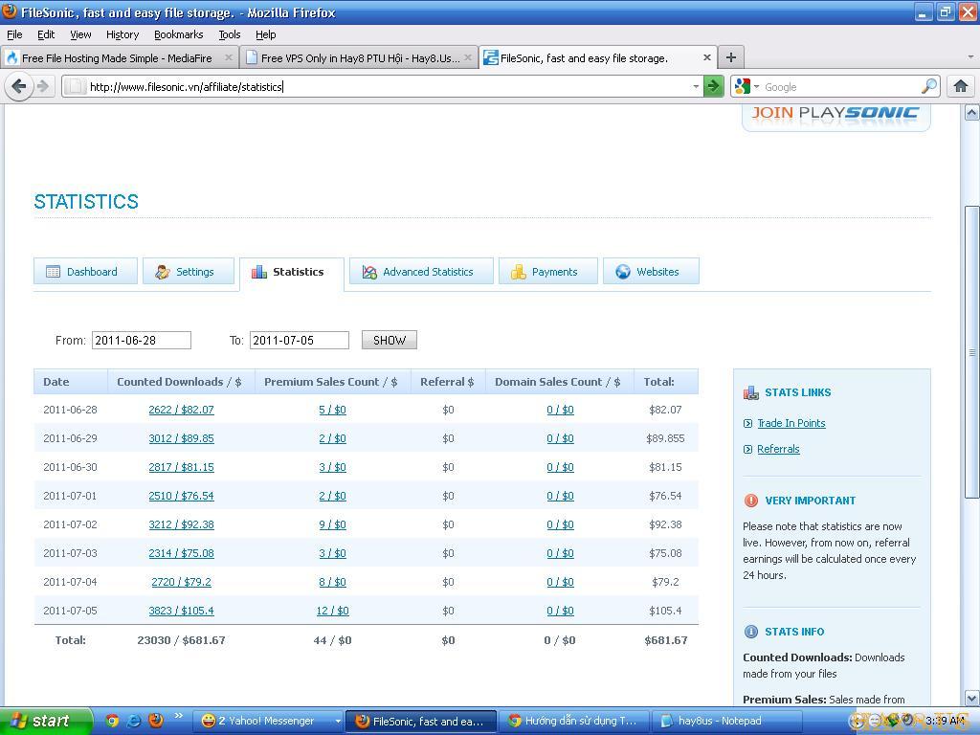Click the SHOW button
This screenshot has width=980, height=735.
click(390, 340)
